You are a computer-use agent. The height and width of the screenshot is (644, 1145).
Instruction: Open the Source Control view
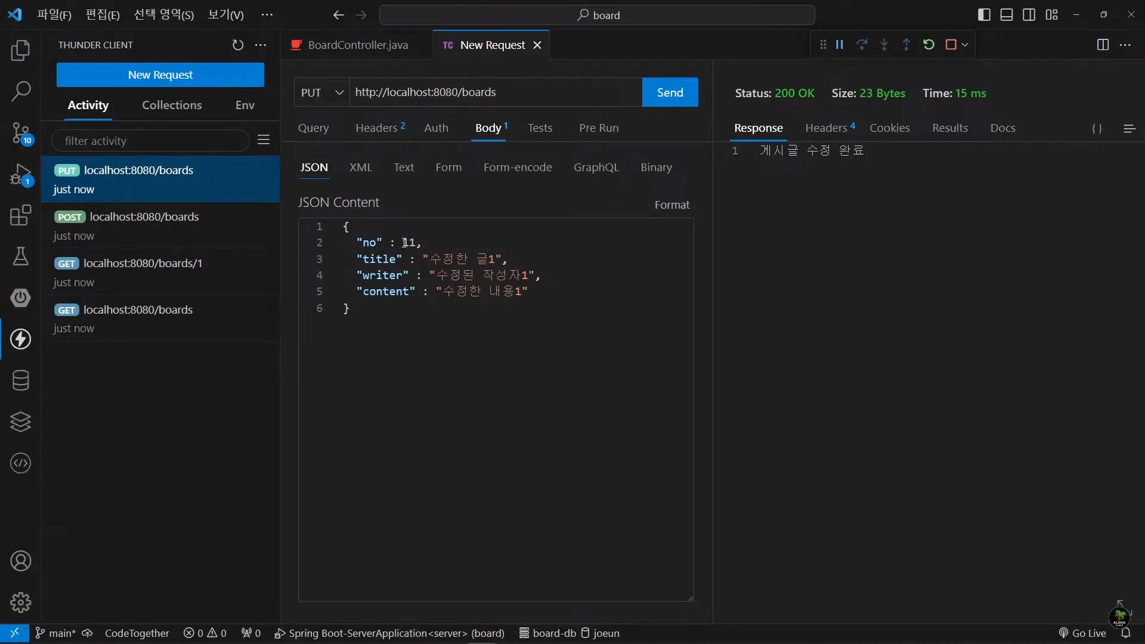point(21,133)
